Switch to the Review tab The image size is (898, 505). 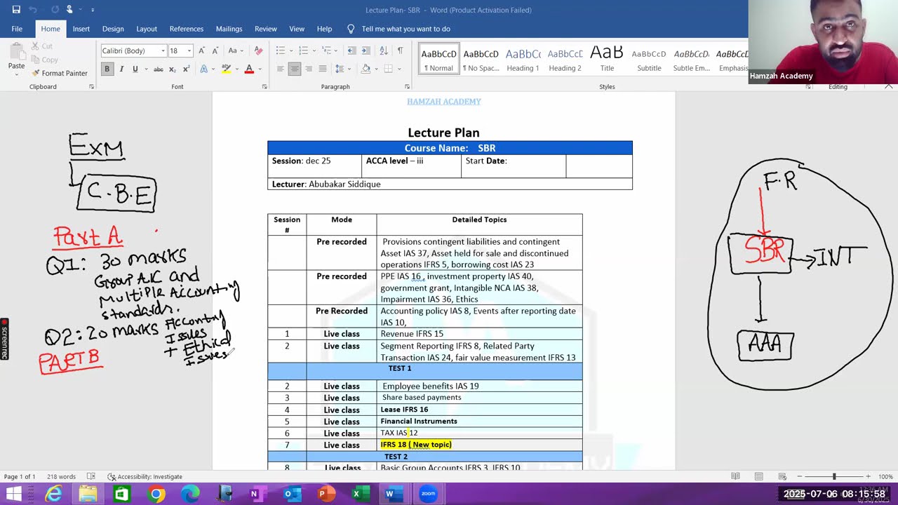click(266, 29)
